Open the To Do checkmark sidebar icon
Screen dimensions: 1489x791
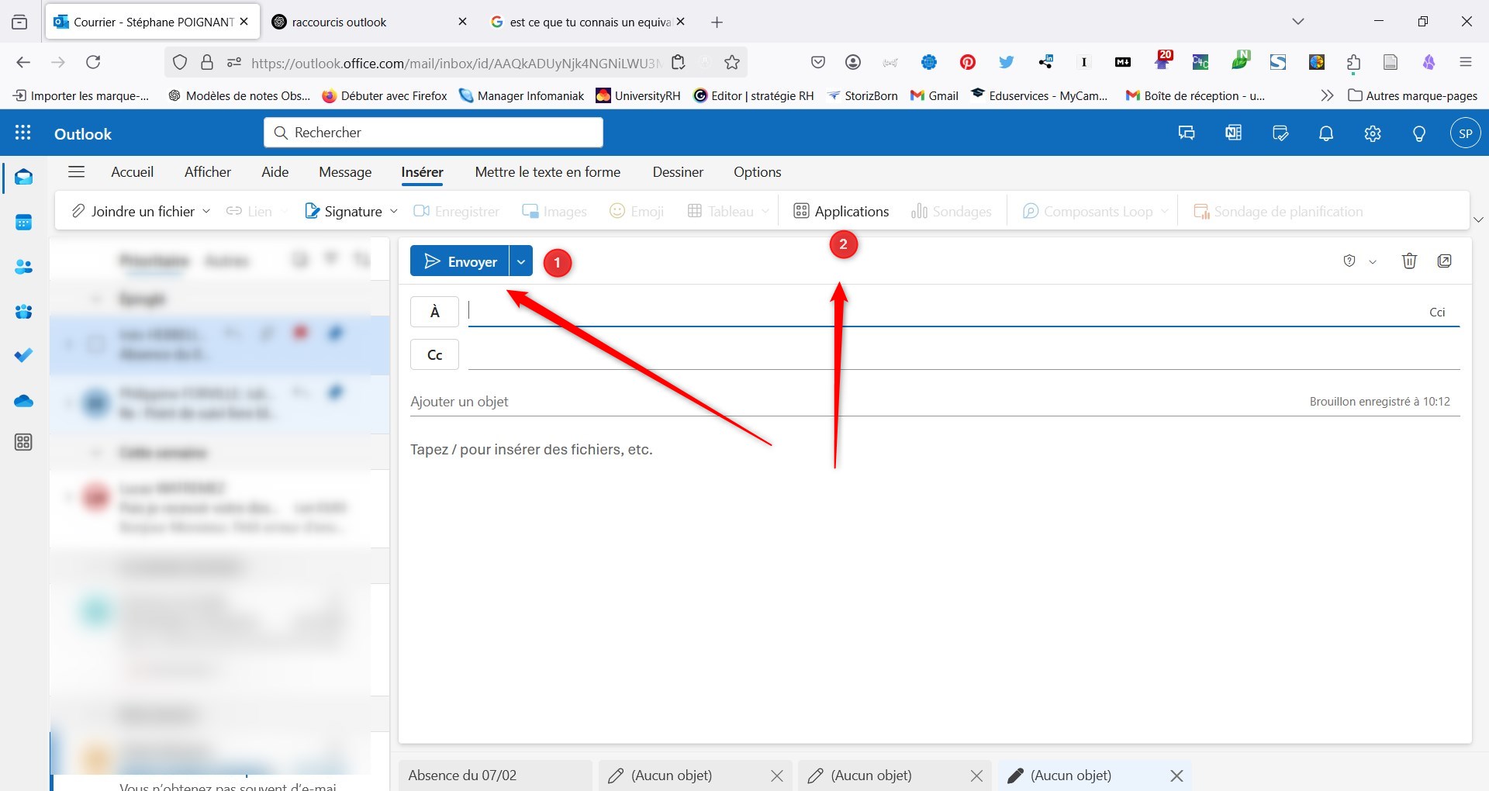(x=23, y=355)
